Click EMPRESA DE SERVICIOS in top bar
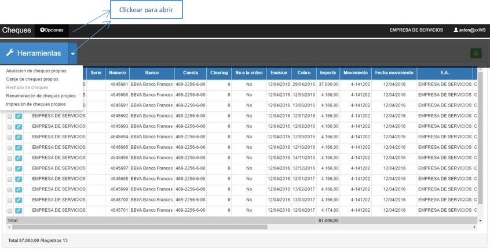Viewport: 490px width, 250px height. point(416,30)
